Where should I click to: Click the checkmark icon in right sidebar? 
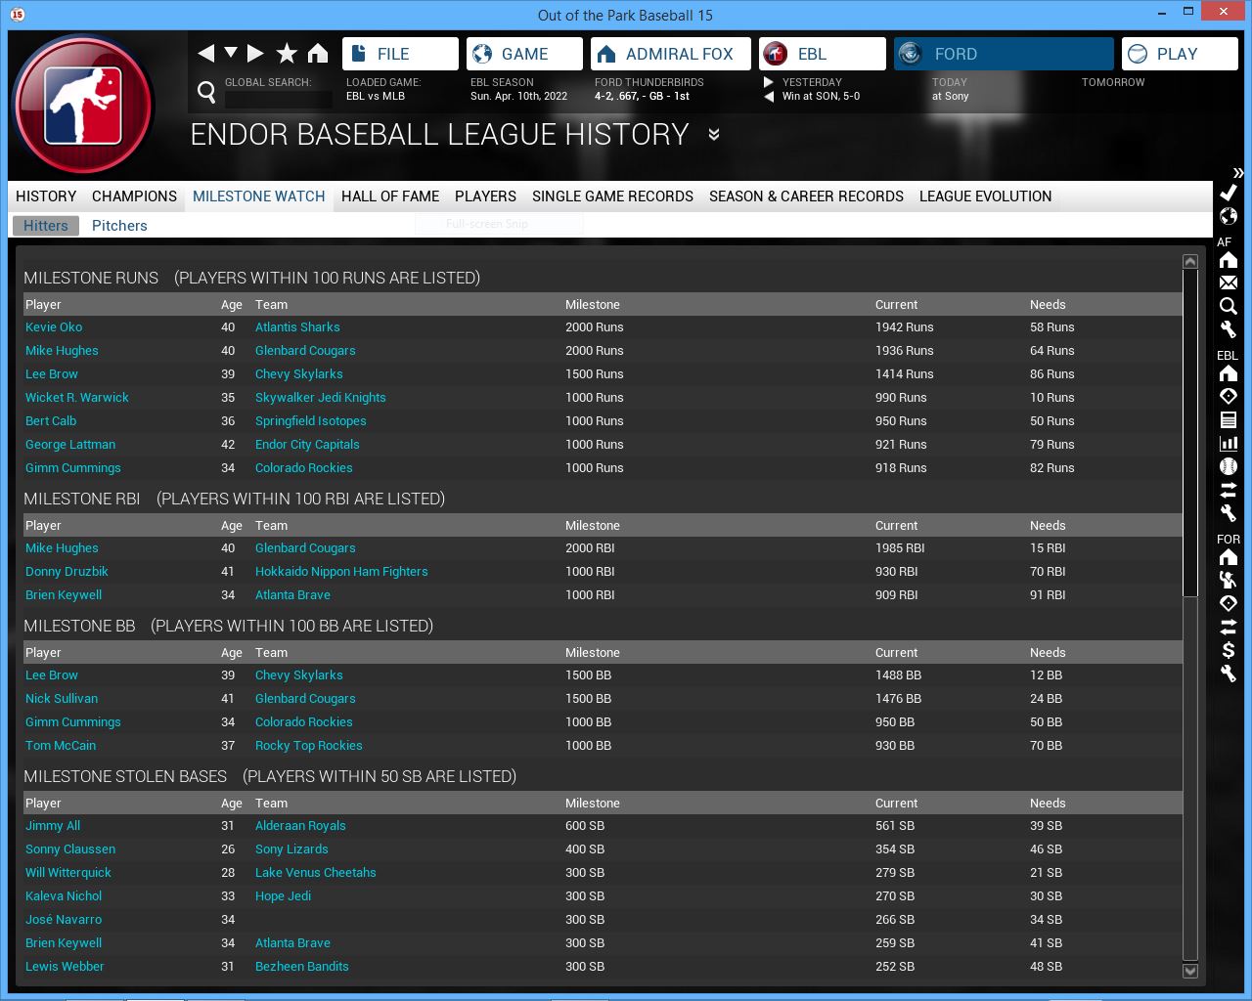[1229, 193]
